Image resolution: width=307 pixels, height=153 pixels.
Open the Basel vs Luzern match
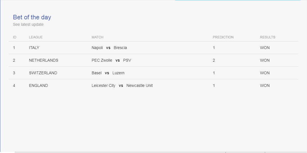click(x=108, y=73)
